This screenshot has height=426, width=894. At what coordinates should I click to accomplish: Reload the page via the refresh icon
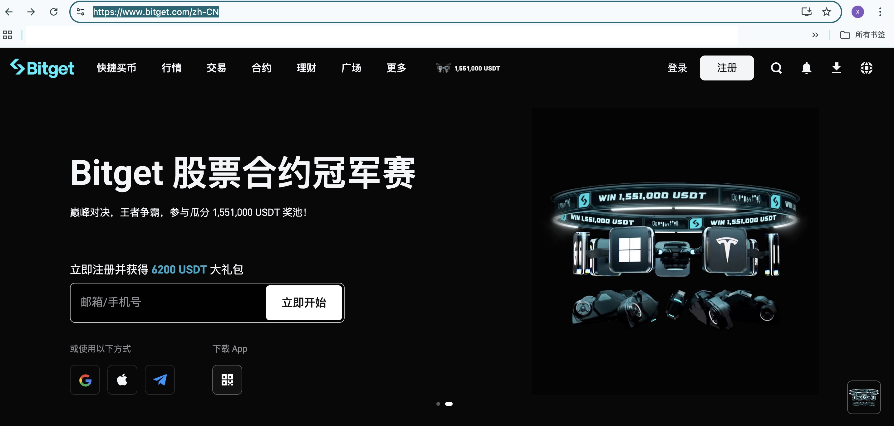(x=54, y=12)
